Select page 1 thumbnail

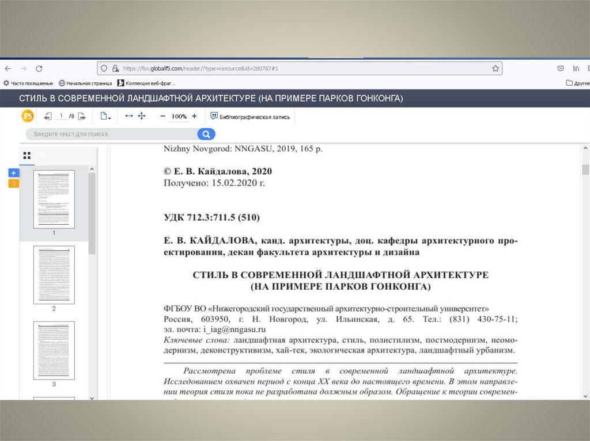coord(54,200)
